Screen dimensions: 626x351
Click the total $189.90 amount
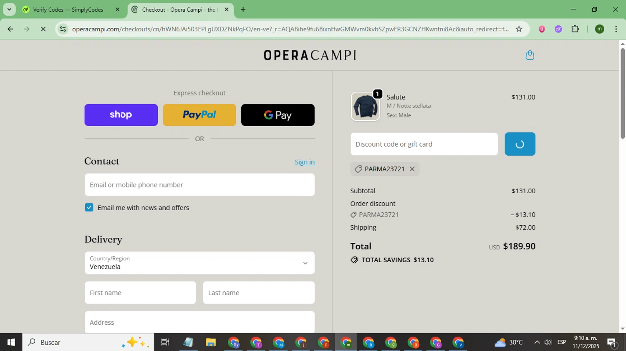[519, 246]
